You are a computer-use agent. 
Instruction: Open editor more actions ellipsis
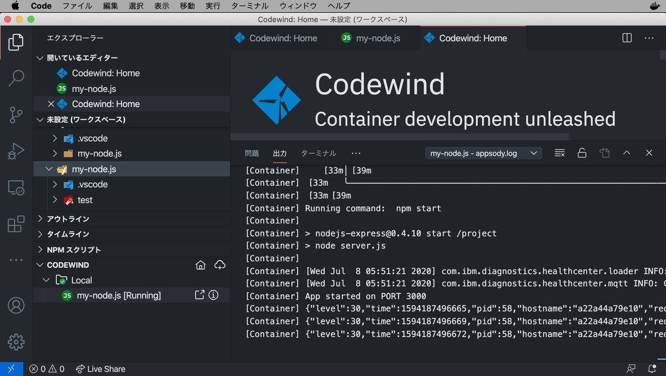[x=649, y=38]
